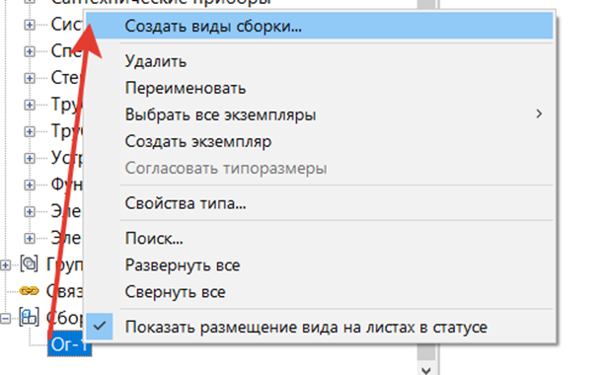Collapse the 'Сбор…' assemblies node

click(5, 319)
